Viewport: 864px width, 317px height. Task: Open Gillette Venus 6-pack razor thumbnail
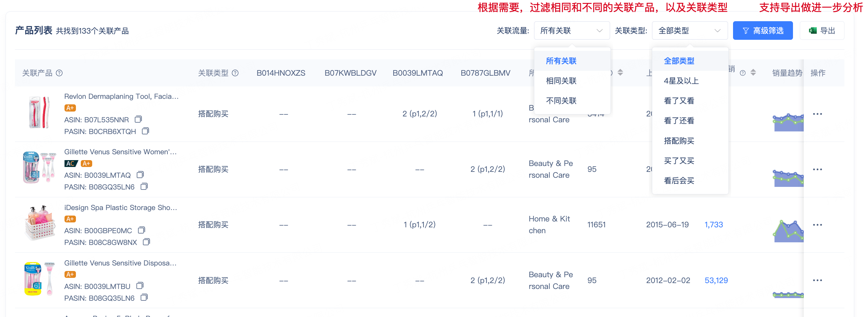[39, 279]
